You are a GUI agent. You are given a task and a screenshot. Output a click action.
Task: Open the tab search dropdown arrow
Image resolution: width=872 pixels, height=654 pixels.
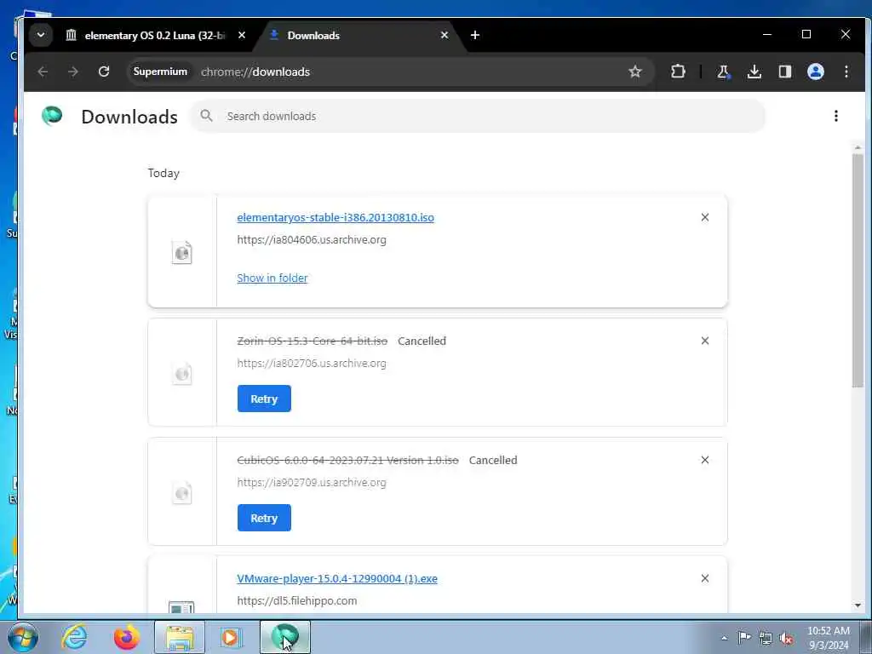pos(41,35)
